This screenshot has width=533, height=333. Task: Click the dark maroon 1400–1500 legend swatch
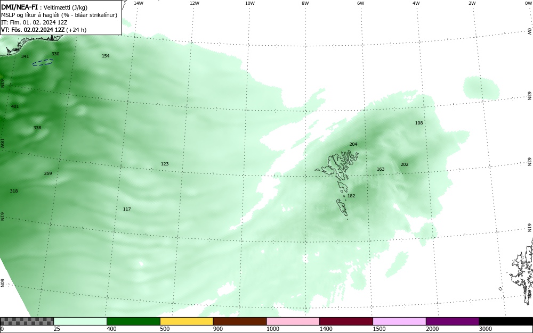[x=346, y=321]
